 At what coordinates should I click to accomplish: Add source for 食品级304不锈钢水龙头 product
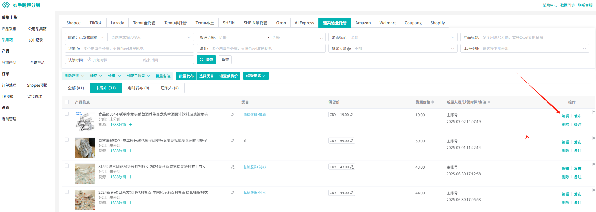tap(130, 125)
